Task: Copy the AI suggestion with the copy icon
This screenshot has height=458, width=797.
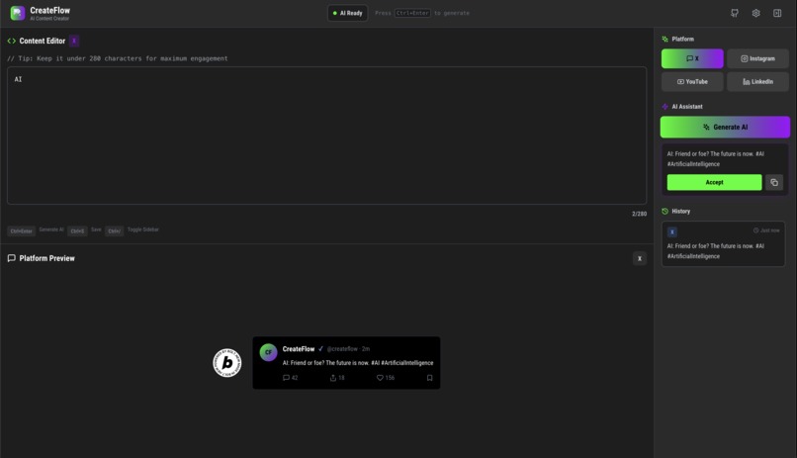Action: pos(774,182)
